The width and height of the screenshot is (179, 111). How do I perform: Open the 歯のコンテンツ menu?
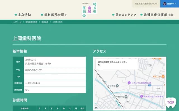(x=124, y=15)
